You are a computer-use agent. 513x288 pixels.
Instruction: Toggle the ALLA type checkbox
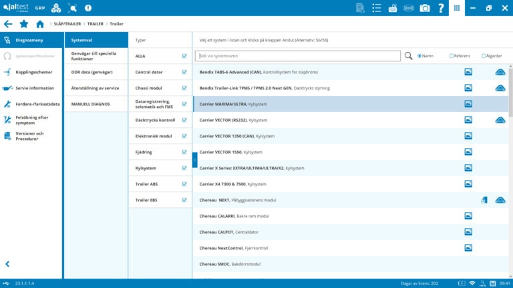point(184,56)
